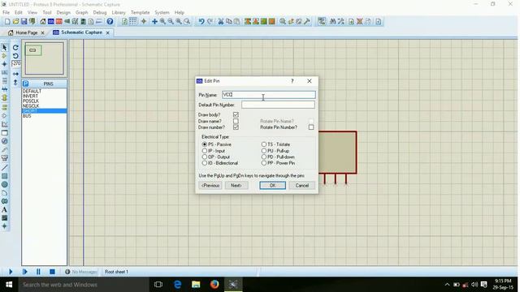Open the File menu
Viewport: 520px width, 292px height.
coord(6,12)
